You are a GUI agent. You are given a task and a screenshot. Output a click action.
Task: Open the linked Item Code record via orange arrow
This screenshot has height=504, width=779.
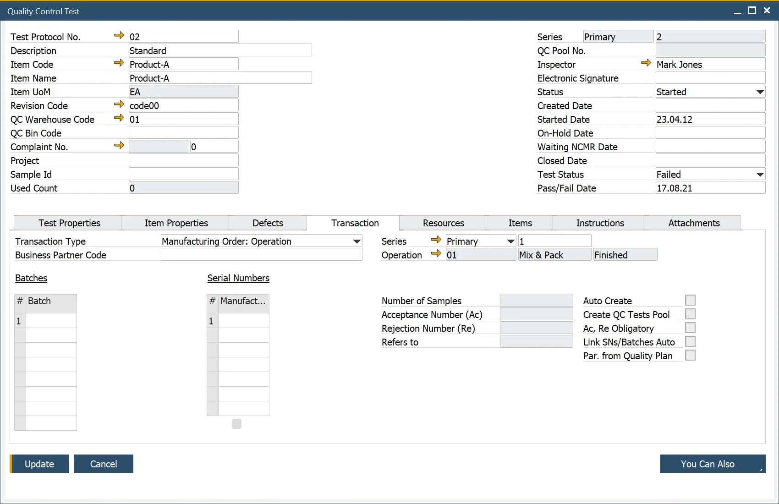tap(119, 63)
